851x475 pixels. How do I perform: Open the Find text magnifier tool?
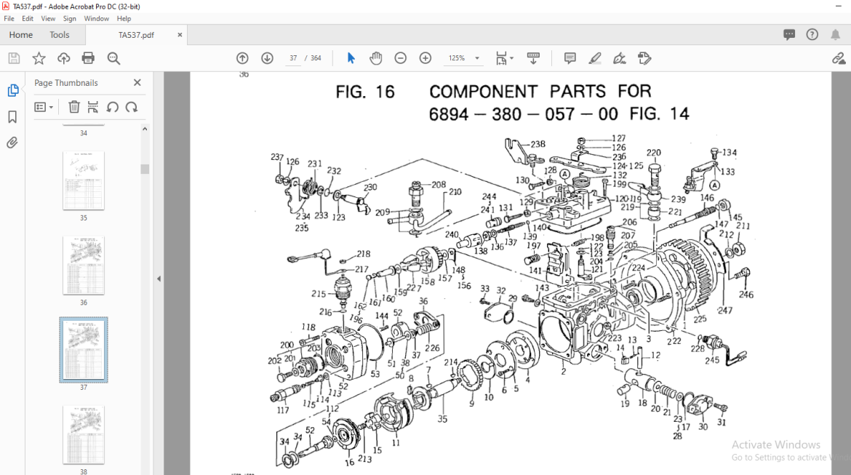click(113, 58)
